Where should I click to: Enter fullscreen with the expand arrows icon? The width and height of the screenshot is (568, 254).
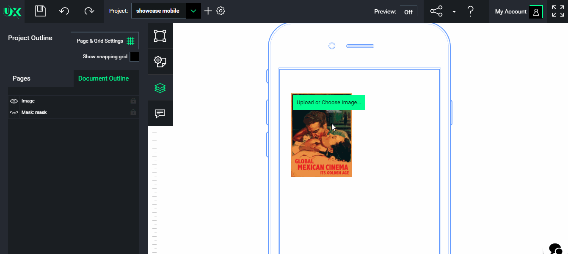558,11
